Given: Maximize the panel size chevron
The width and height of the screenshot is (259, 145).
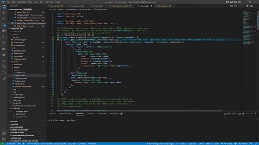Looking at the screenshot, I should tap(251, 114).
